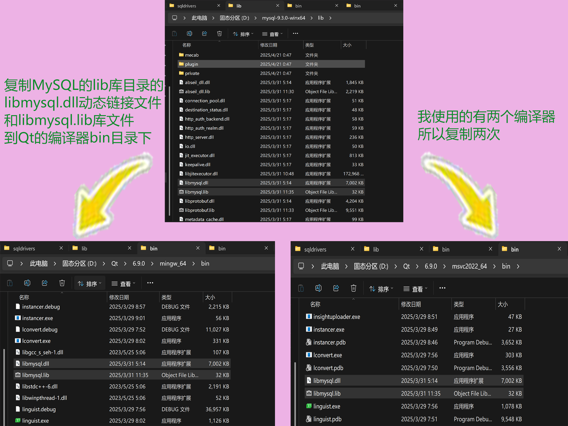Click the Qt breadcrumb in the bottom-left window

114,263
